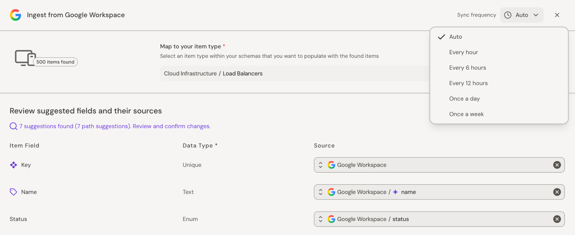The width and height of the screenshot is (575, 235).
Task: Open the Load Balancers item type selector
Action: click(x=295, y=74)
